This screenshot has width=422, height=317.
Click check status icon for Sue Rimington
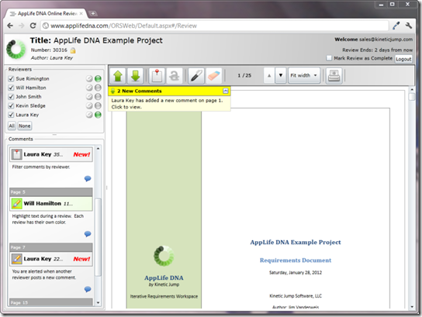point(89,78)
